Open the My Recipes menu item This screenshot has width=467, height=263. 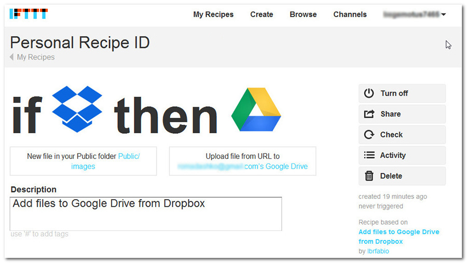(213, 15)
